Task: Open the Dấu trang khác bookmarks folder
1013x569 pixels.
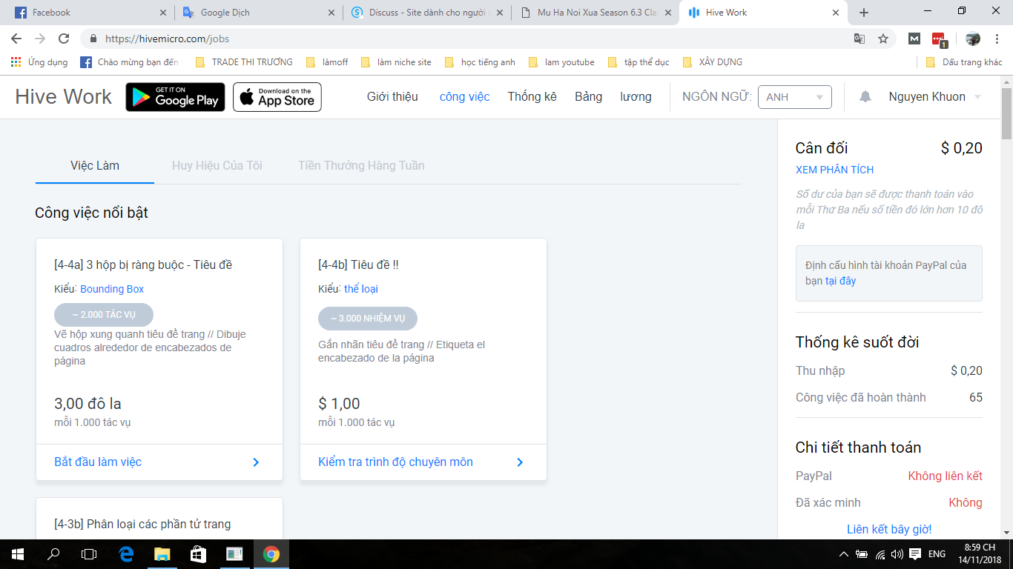Action: pos(964,62)
